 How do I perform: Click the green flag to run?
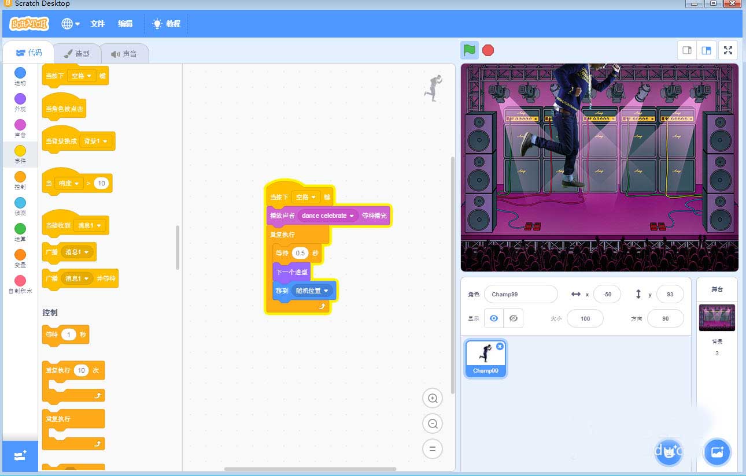470,50
